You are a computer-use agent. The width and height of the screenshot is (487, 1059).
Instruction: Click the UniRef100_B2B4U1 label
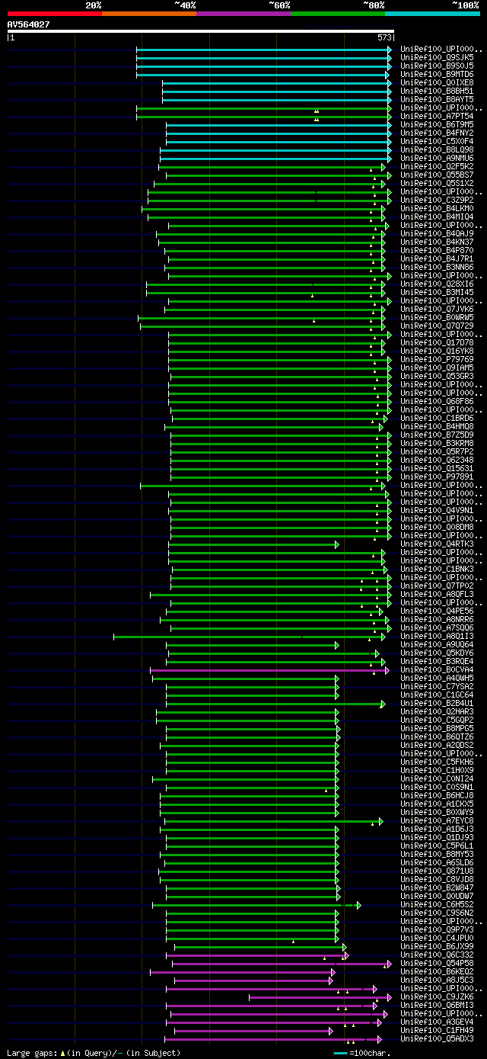(438, 703)
